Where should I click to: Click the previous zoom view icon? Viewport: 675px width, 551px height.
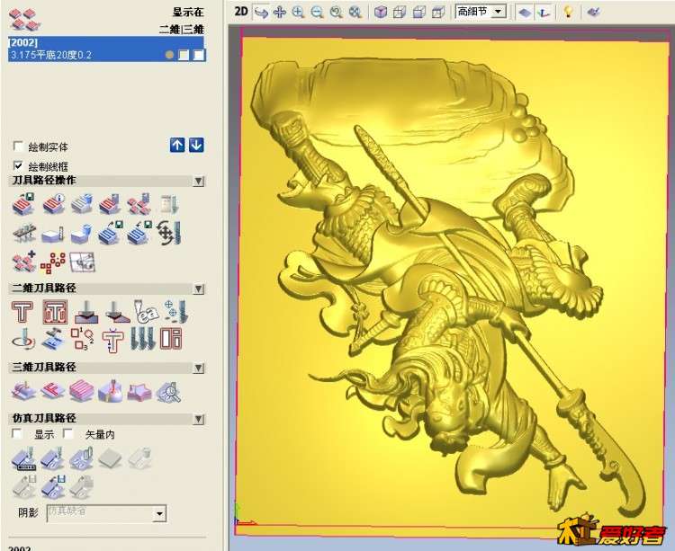(336, 12)
